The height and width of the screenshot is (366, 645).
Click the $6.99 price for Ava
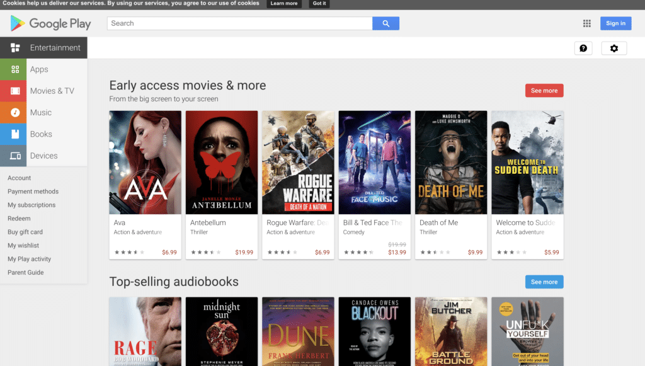[169, 252]
